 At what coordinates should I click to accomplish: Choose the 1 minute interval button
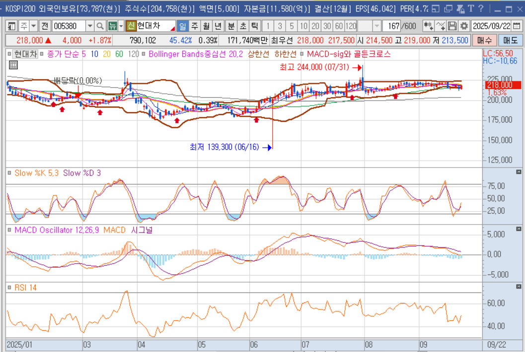coord(268,26)
